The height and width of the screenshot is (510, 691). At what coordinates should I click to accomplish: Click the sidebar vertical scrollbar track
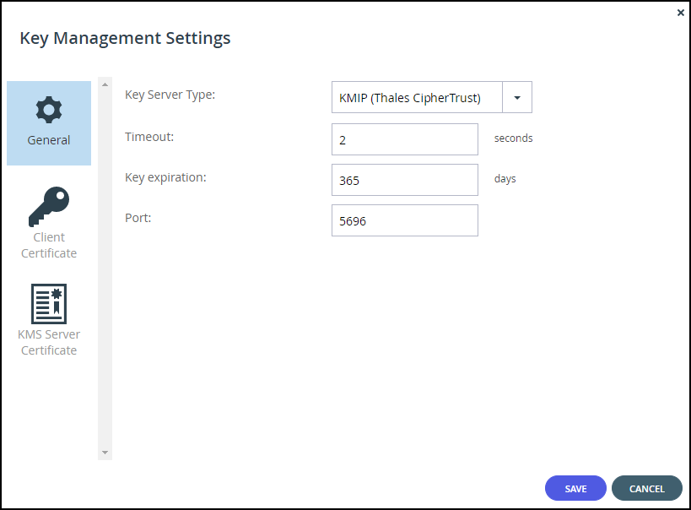point(105,269)
